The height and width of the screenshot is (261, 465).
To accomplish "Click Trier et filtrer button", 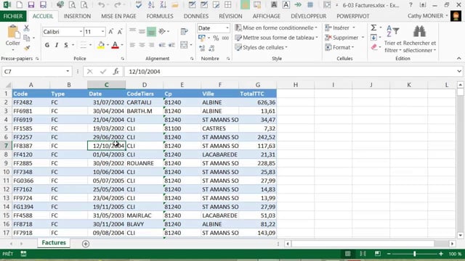I will click(392, 39).
